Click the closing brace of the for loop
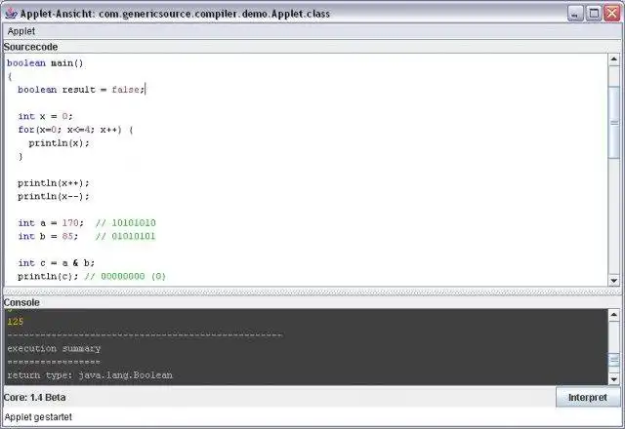This screenshot has width=625, height=429. (21, 156)
